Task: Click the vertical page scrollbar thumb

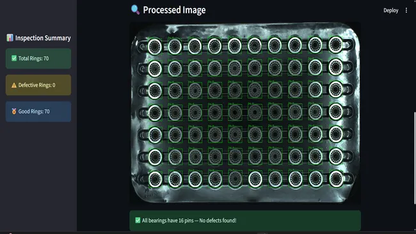Action: pos(415,158)
